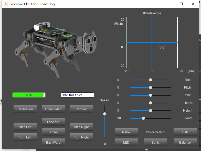This screenshot has width=201, height=151.
Task: Click the (Yaw) axis label
Action: pyautogui.click(x=192, y=71)
